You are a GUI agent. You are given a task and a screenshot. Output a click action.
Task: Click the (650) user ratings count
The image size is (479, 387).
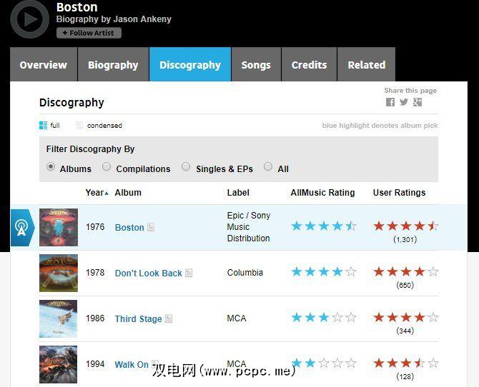click(x=405, y=285)
